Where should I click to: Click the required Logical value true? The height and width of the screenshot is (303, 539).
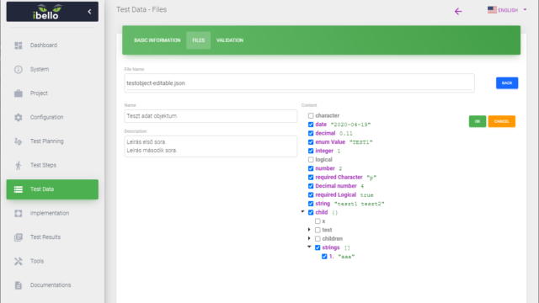coord(367,195)
